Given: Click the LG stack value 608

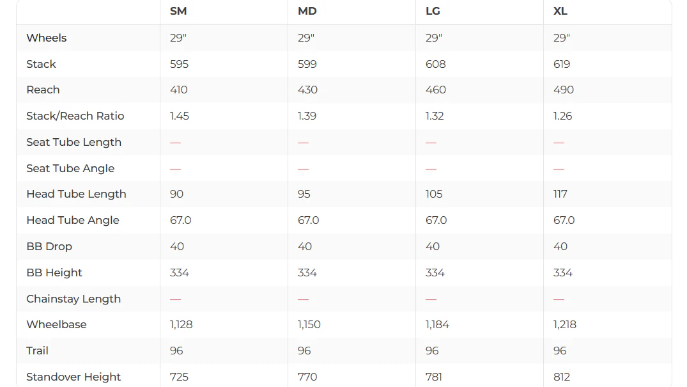Looking at the screenshot, I should point(435,64).
